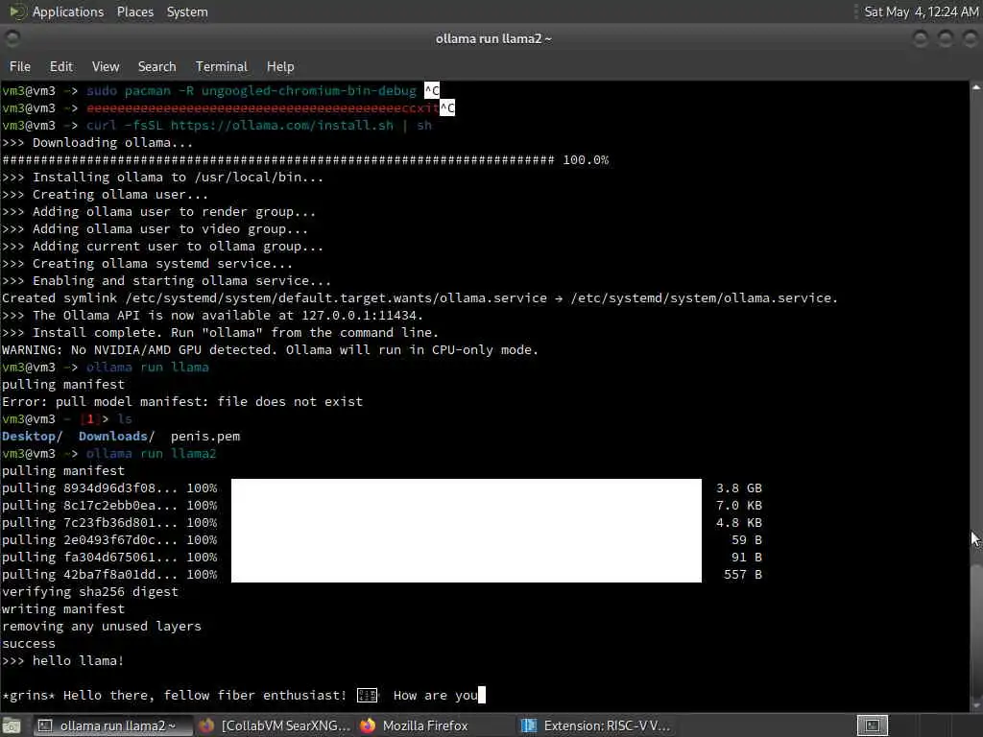Click the Firefox icon beside Mozilla Firefox
983x737 pixels.
pyautogui.click(x=368, y=725)
